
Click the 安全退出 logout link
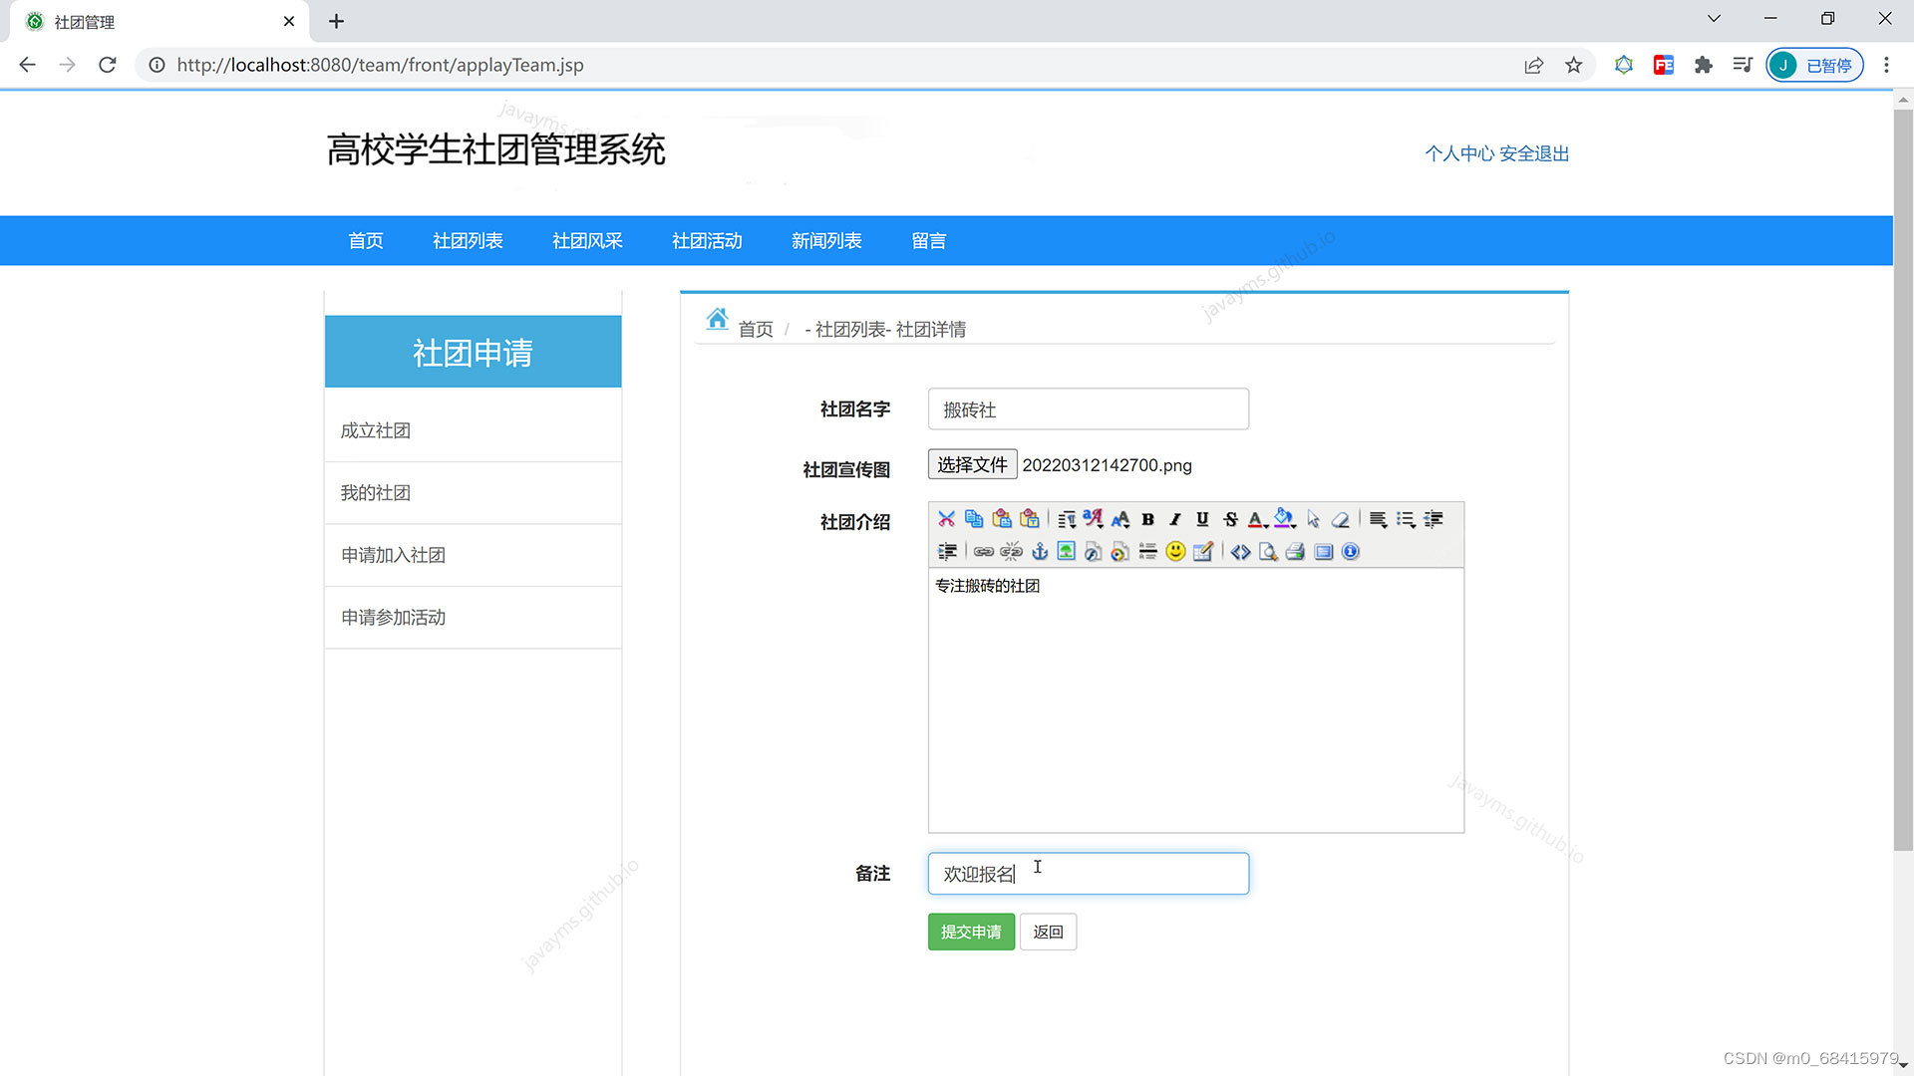(1534, 153)
